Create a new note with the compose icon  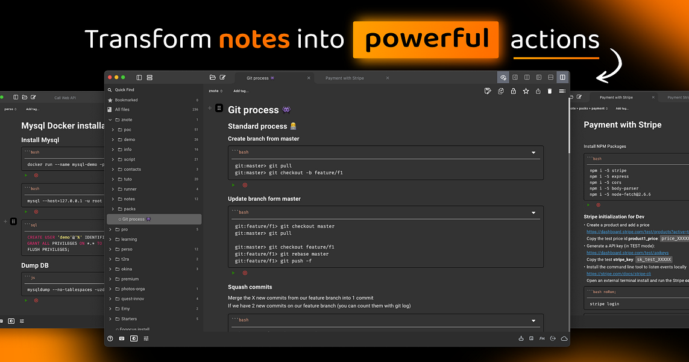point(222,77)
